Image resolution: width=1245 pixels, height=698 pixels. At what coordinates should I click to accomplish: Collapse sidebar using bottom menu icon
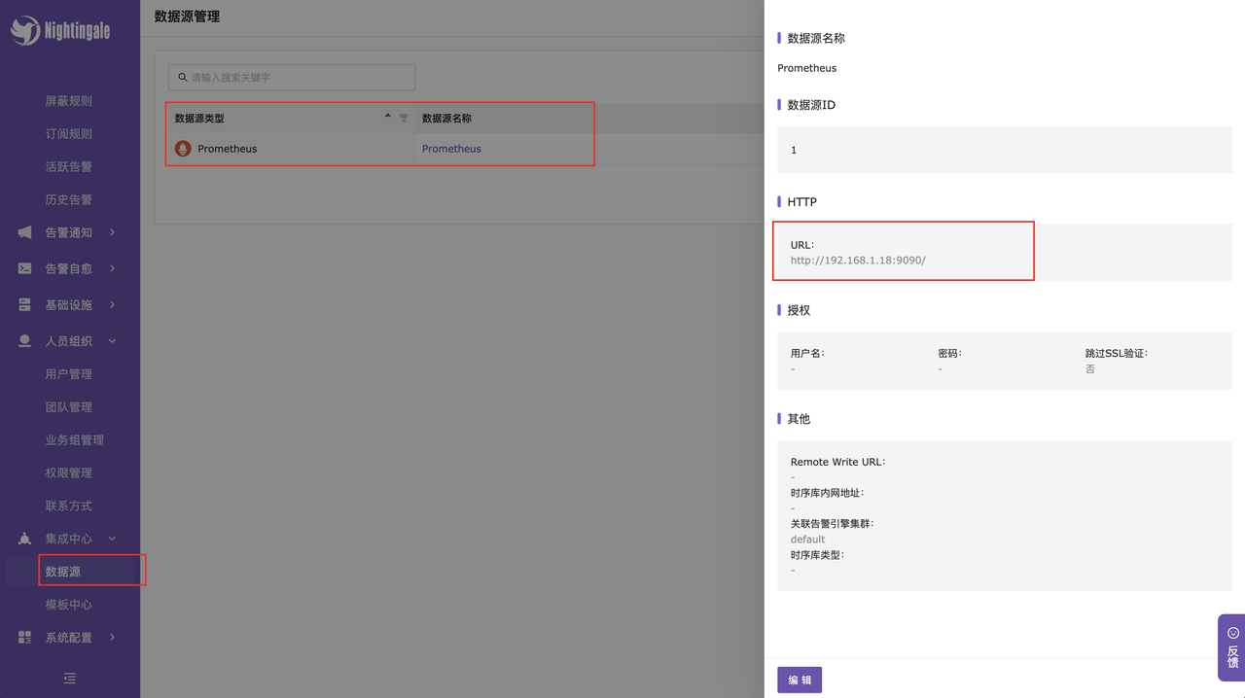click(x=69, y=679)
